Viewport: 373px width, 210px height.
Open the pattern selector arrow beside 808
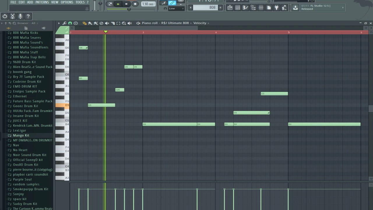click(191, 8)
